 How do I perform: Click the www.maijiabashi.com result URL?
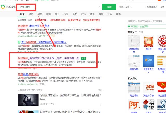tap(28, 36)
